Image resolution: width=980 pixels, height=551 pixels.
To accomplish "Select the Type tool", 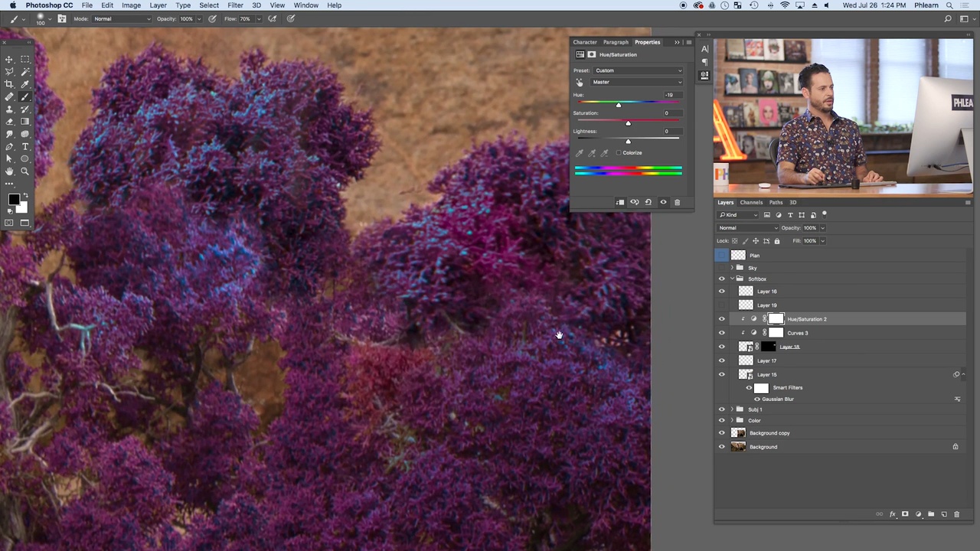I will pyautogui.click(x=25, y=146).
